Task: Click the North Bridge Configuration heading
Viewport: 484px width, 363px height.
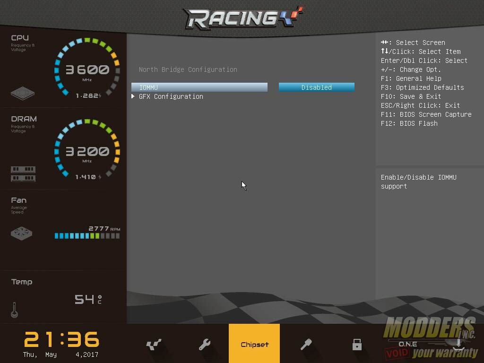Action: click(x=188, y=69)
